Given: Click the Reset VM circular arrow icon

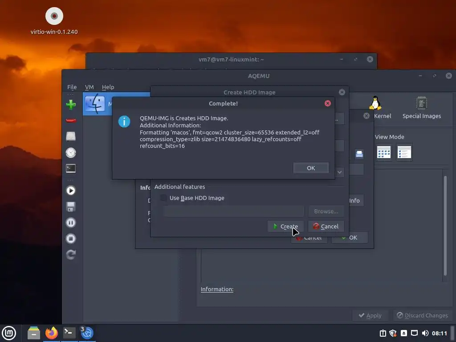Looking at the screenshot, I should click(x=71, y=255).
